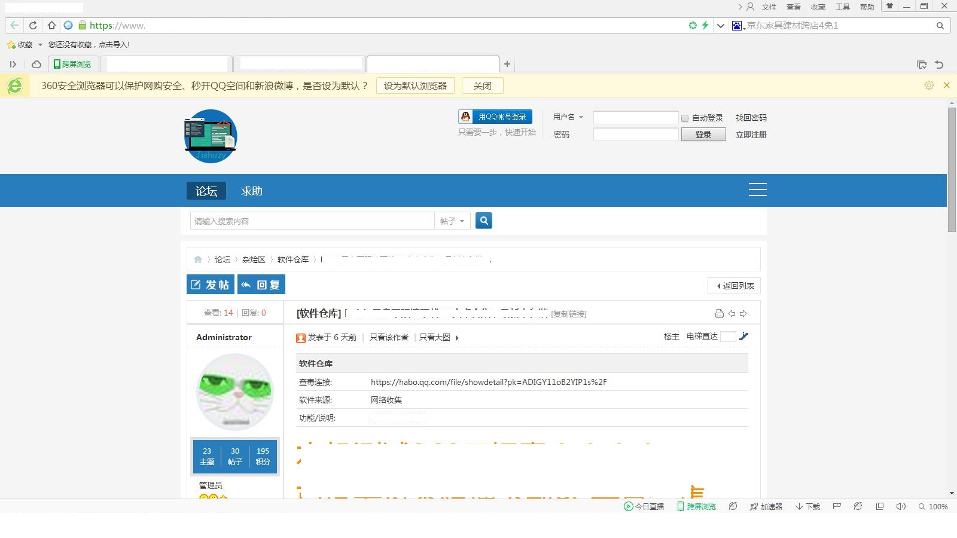This screenshot has height=538, width=957.
Task: Click the home icon in breadcrumb
Action: (x=198, y=259)
